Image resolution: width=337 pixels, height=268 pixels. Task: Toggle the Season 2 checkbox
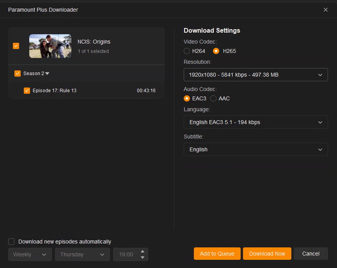[18, 74]
